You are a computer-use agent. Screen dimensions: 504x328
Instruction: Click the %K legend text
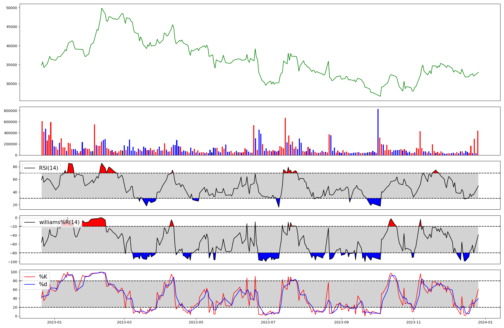(43, 277)
